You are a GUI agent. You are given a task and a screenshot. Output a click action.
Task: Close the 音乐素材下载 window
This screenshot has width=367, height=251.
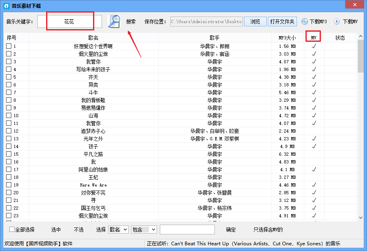tap(355, 5)
